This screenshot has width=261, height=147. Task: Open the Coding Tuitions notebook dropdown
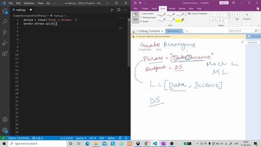[x=162, y=31]
